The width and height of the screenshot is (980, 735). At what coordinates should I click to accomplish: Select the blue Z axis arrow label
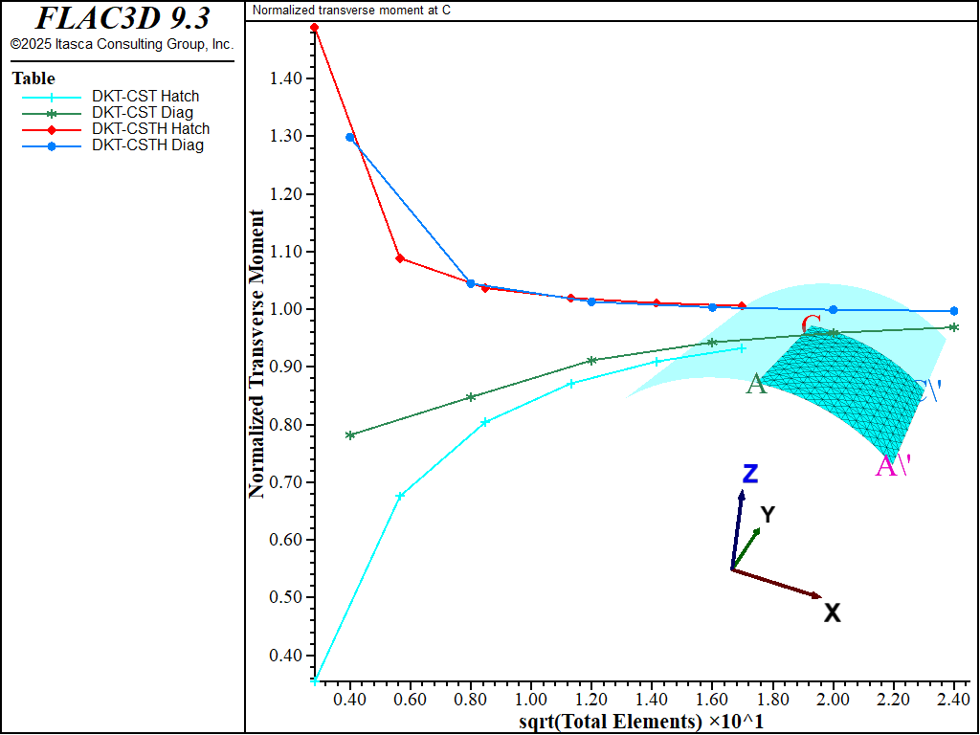[750, 474]
